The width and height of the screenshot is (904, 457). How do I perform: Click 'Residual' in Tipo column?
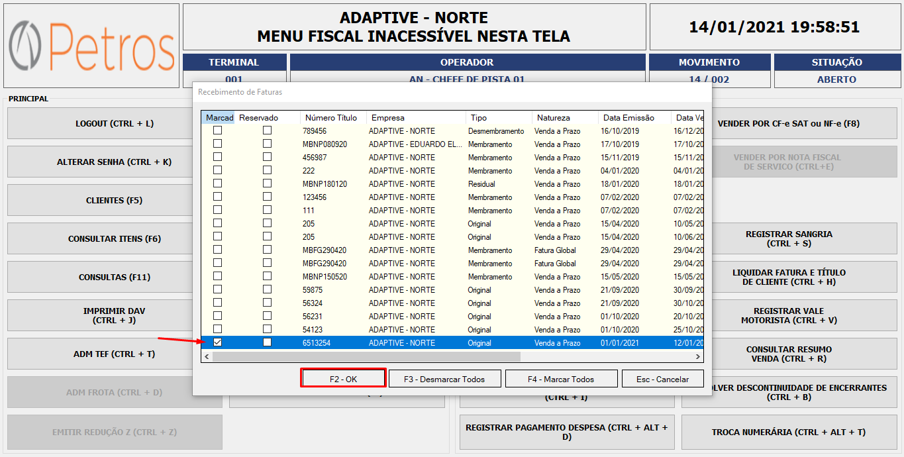pos(482,183)
